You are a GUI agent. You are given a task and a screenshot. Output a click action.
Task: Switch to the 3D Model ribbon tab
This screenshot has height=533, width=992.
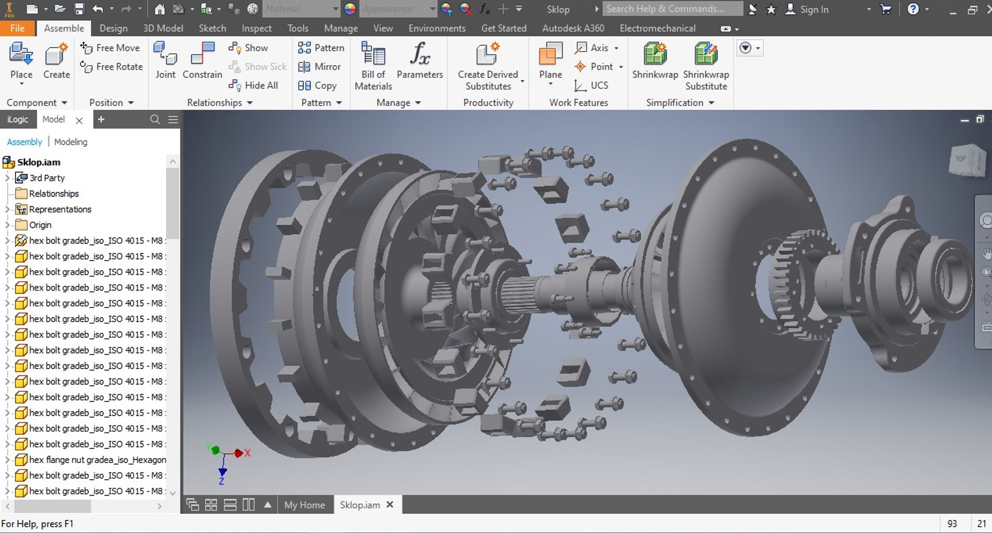pyautogui.click(x=163, y=28)
